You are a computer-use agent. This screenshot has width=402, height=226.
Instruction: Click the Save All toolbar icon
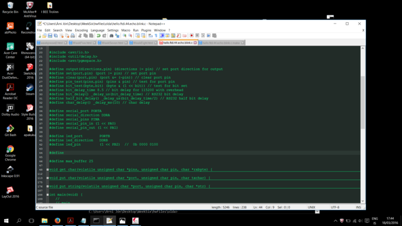(x=56, y=36)
